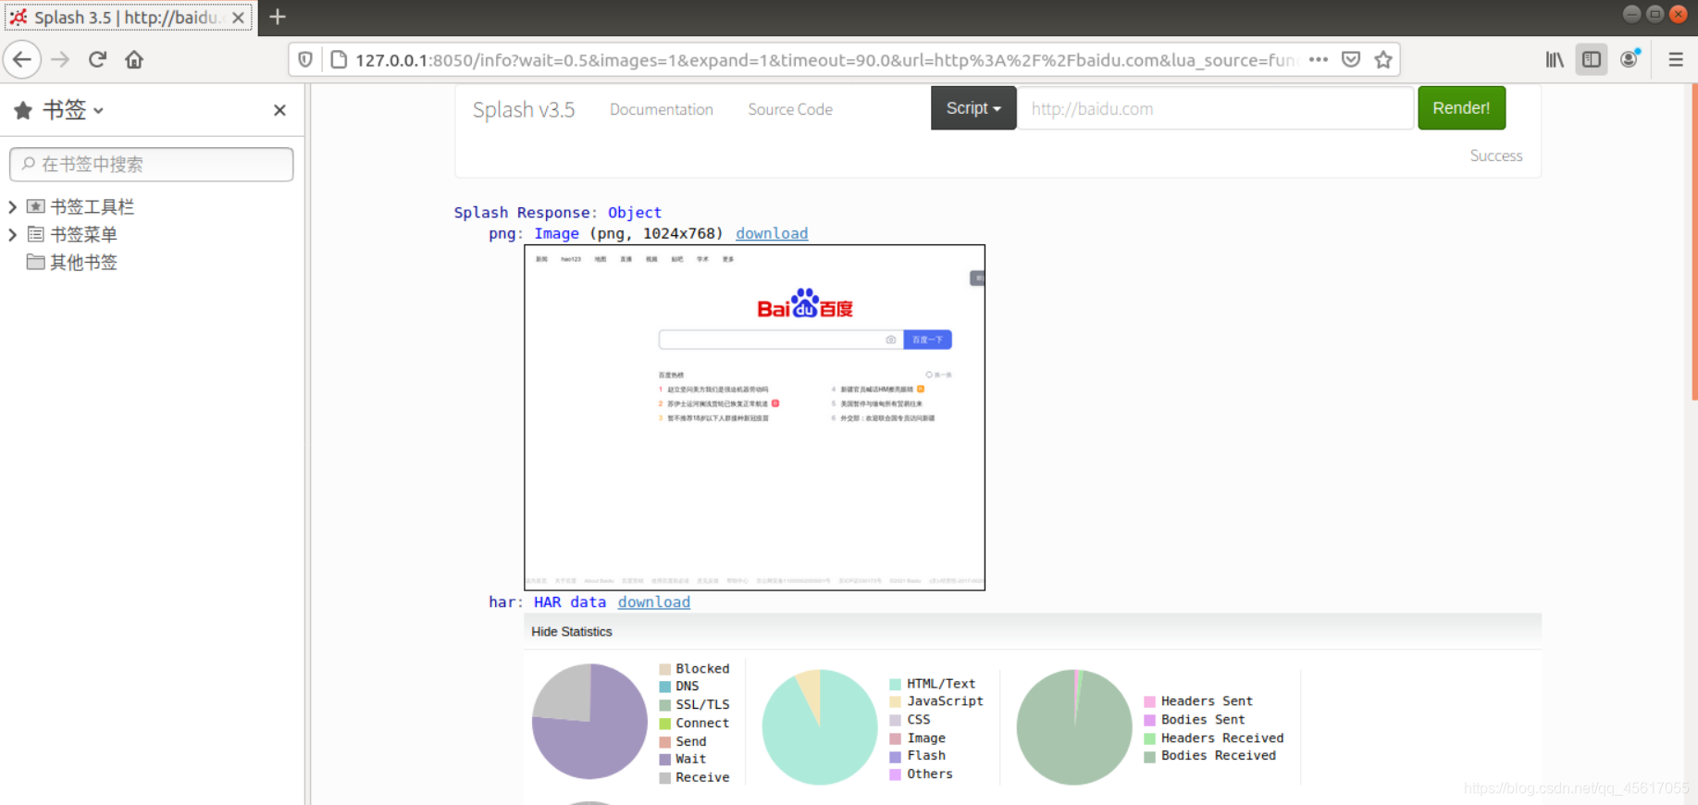Toggle the sidebar view button

point(1592,60)
